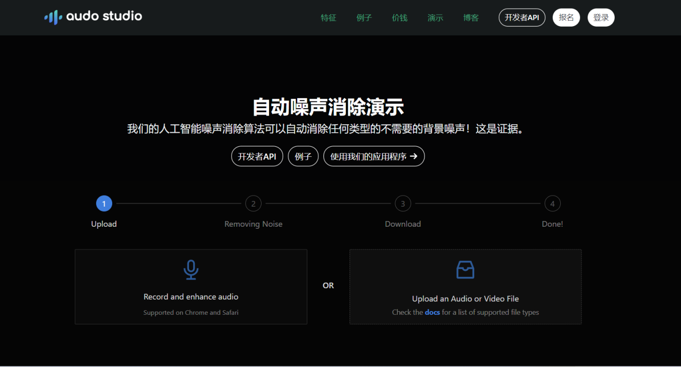
Task: Select step 4 Done circle
Action: [552, 204]
